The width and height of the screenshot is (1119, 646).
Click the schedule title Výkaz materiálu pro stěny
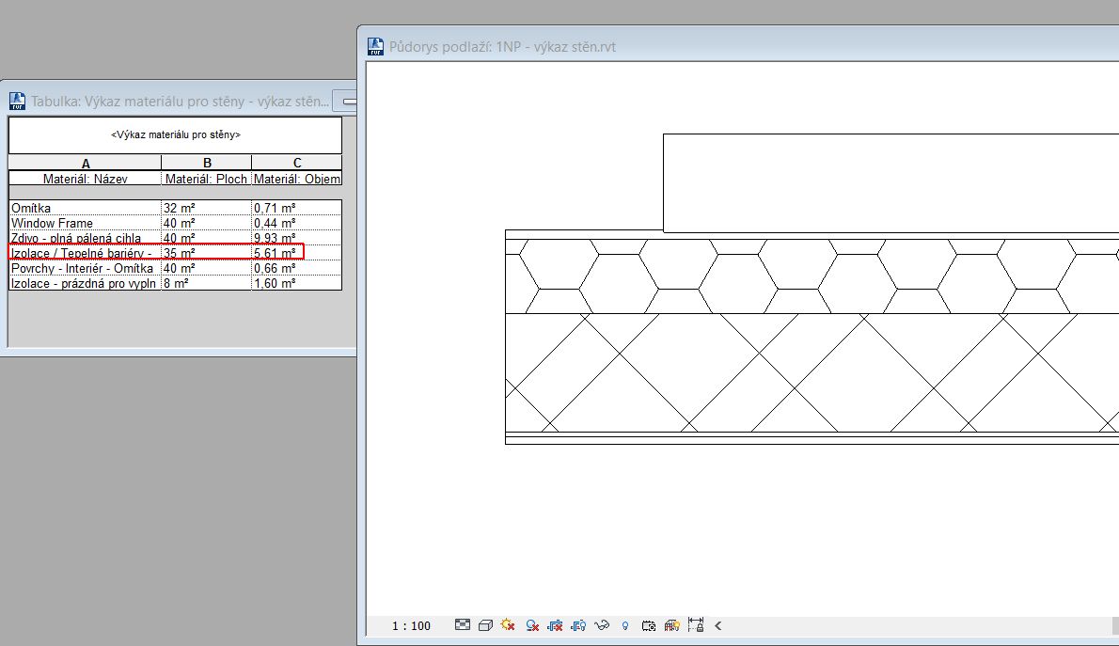pyautogui.click(x=175, y=135)
